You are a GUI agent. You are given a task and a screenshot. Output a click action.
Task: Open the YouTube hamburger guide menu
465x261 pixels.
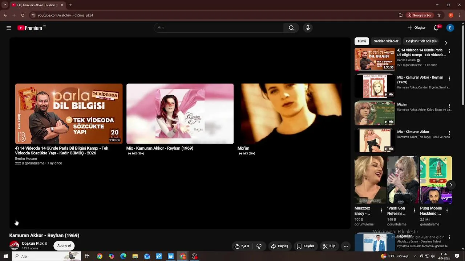click(9, 28)
